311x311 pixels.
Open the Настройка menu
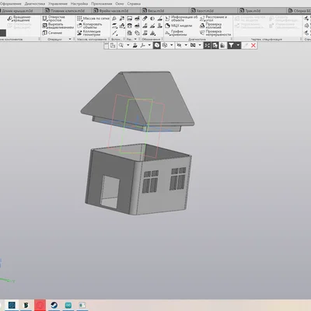point(79,4)
